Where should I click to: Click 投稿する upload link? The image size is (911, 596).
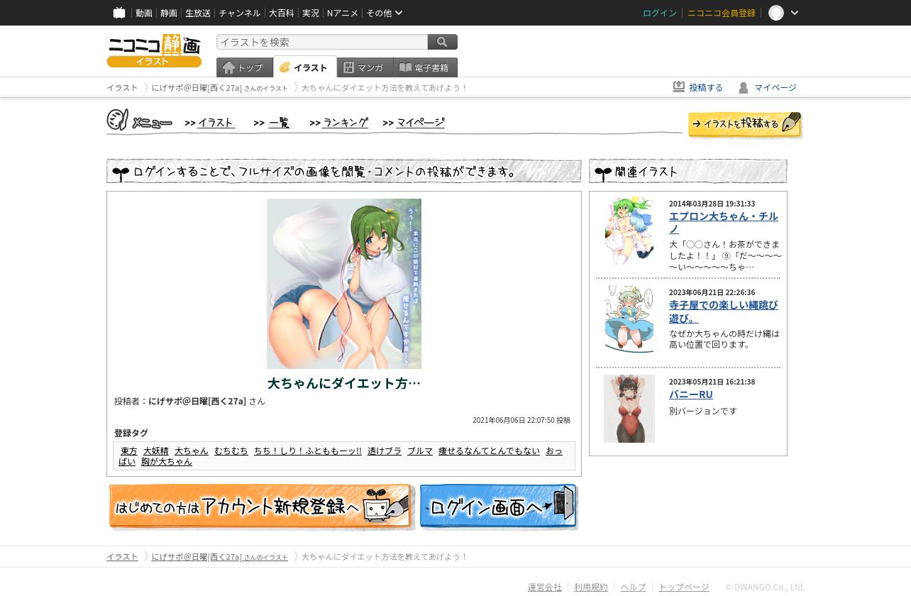tap(706, 87)
